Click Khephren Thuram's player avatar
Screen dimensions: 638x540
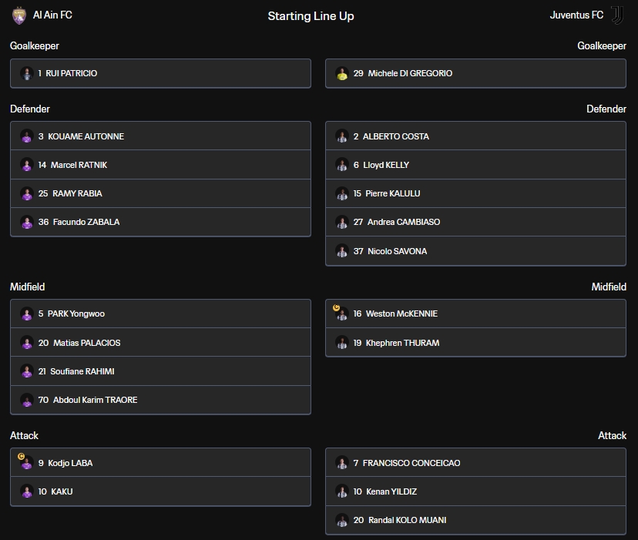(x=342, y=343)
